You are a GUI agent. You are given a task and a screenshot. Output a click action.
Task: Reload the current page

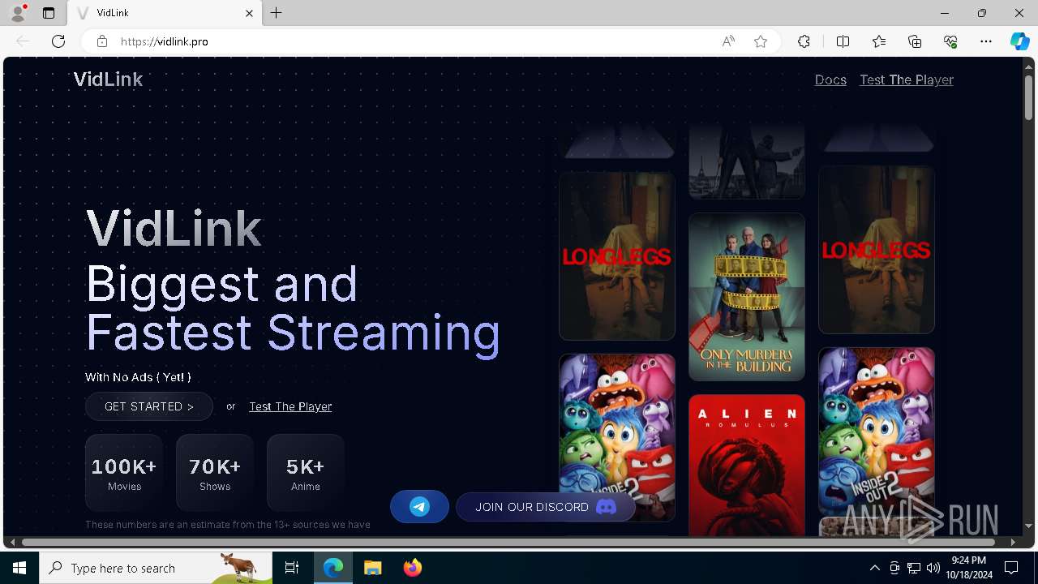tap(58, 41)
